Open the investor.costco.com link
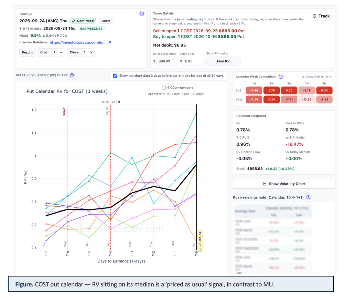 77,42
